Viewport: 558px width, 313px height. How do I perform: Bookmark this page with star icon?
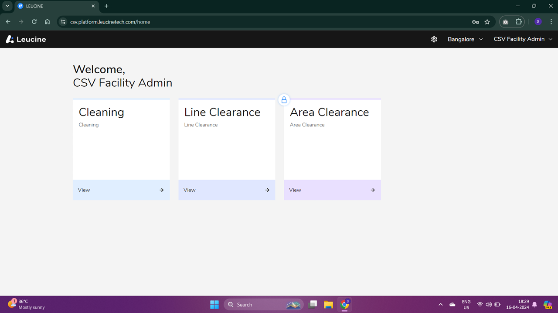point(487,22)
